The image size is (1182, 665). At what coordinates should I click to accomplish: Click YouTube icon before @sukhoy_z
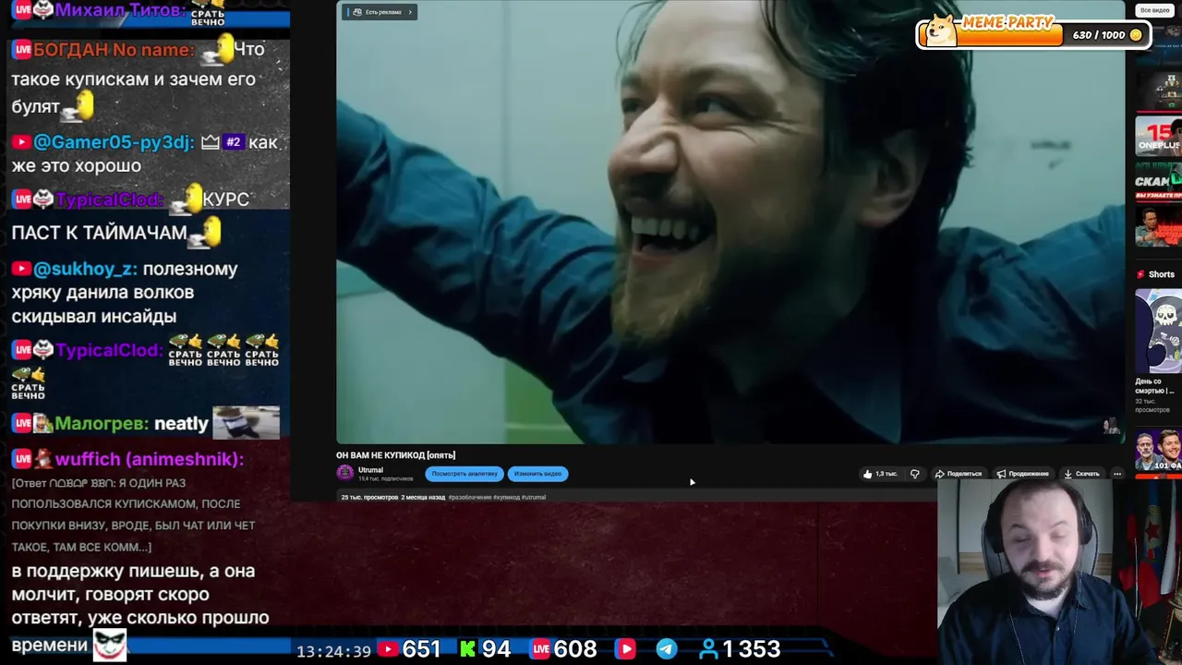(x=21, y=269)
